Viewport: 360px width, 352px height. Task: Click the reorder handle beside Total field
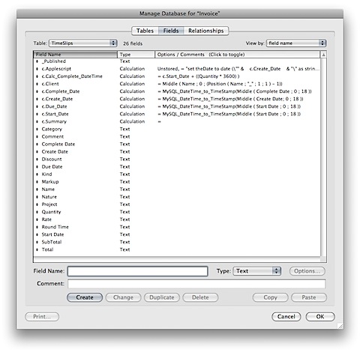pos(37,249)
